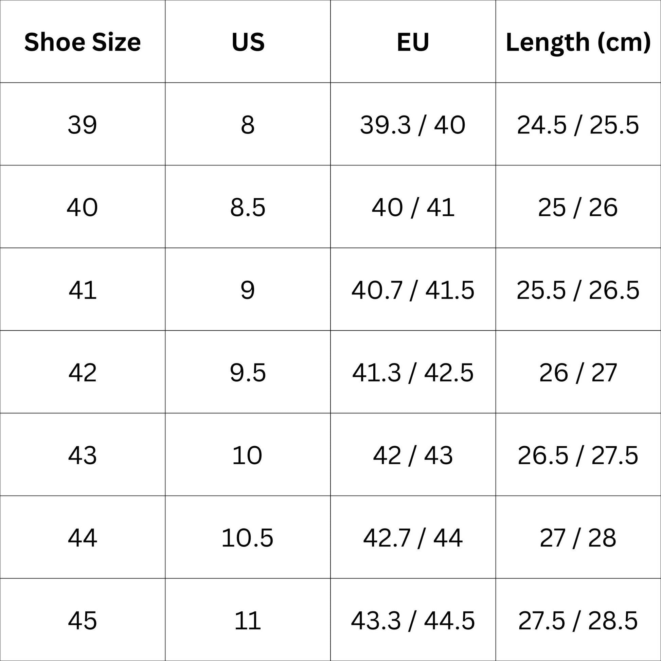This screenshot has height=661, width=661.
Task: Click the Shoe Size column header
Action: click(83, 42)
